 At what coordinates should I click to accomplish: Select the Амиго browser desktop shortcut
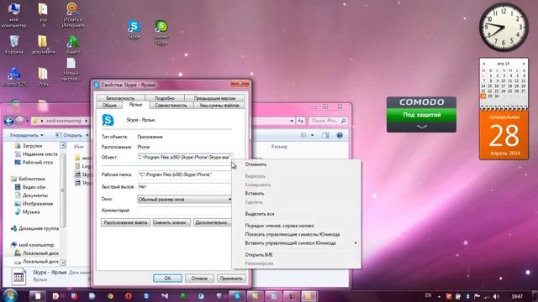point(73,44)
